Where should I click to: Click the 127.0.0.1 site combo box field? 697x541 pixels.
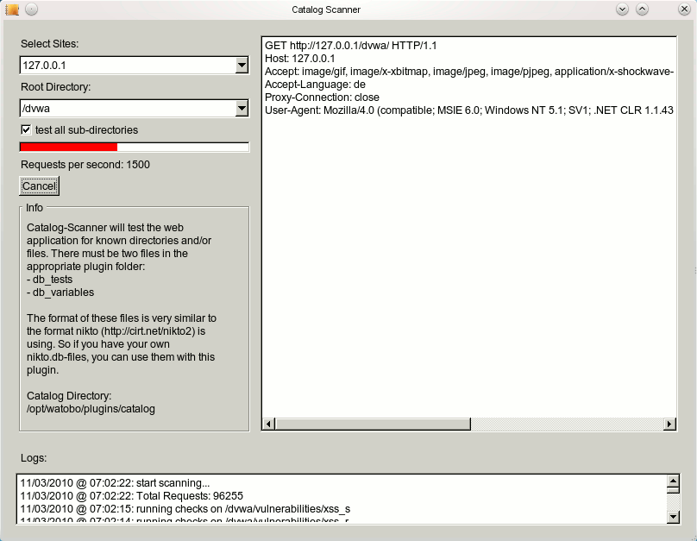tap(126, 66)
